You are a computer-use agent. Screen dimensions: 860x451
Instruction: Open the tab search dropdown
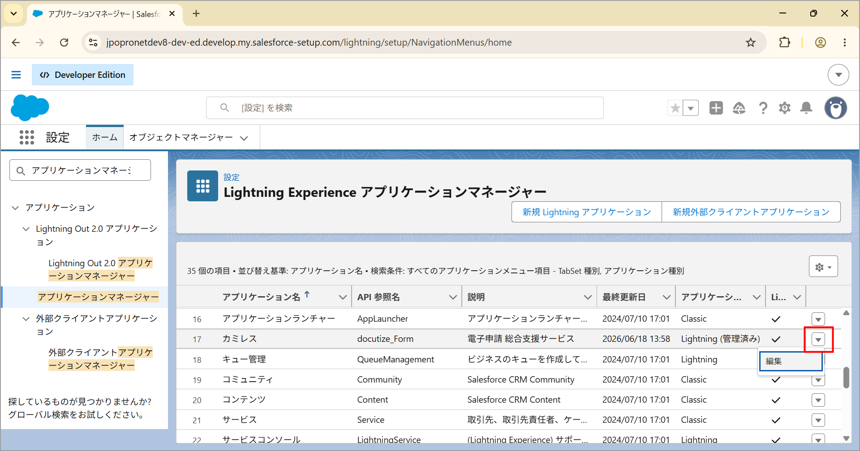click(x=14, y=14)
